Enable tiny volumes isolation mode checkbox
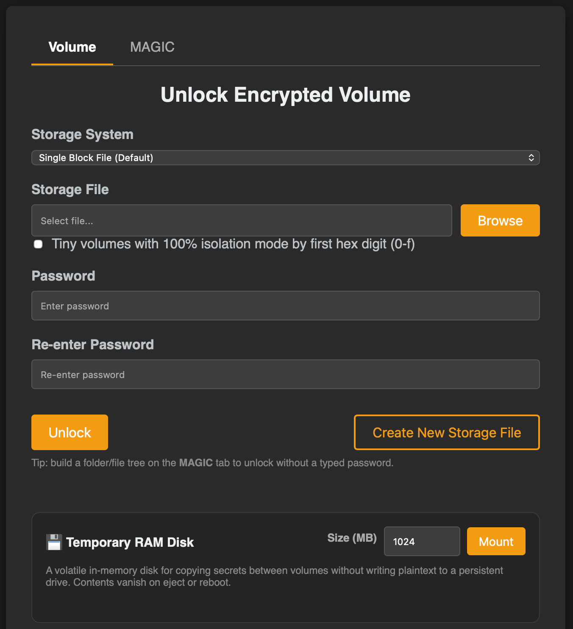Image resolution: width=573 pixels, height=629 pixels. [38, 244]
